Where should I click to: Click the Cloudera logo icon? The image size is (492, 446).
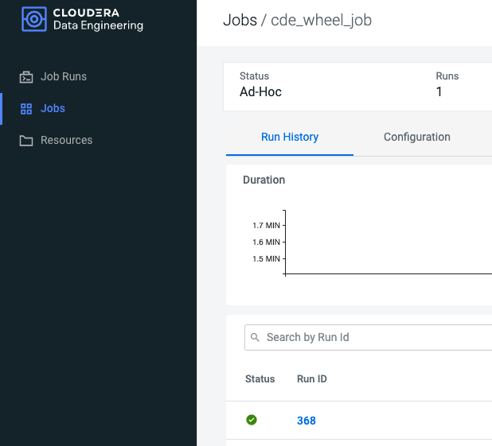click(33, 19)
